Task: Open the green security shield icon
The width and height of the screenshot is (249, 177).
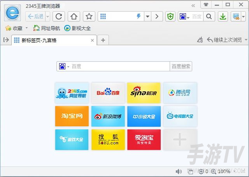Action: click(x=170, y=16)
